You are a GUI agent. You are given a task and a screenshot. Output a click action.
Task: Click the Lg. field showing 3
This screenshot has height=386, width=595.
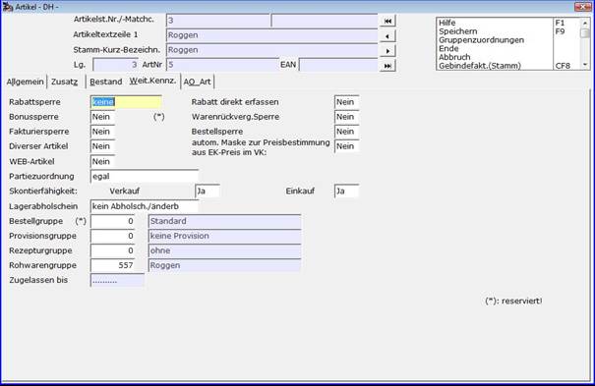115,65
